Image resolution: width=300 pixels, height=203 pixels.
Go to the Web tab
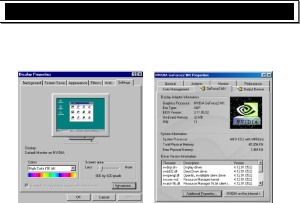(108, 83)
